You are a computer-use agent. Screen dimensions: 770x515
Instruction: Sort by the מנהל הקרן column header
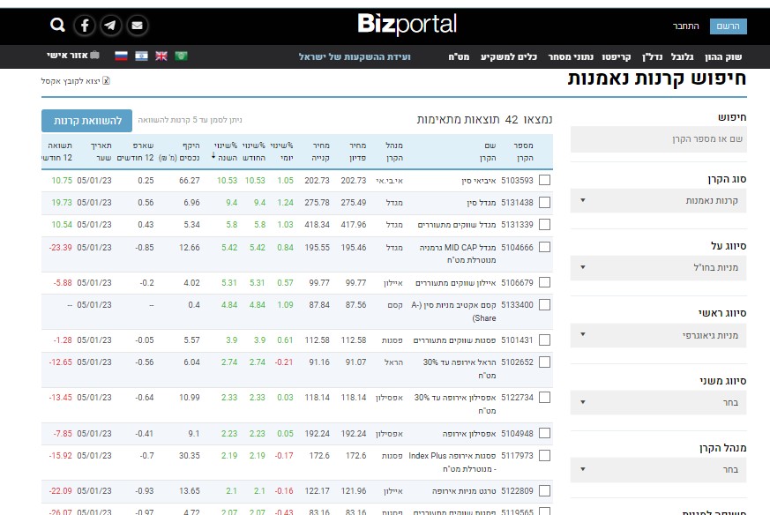[x=394, y=151]
